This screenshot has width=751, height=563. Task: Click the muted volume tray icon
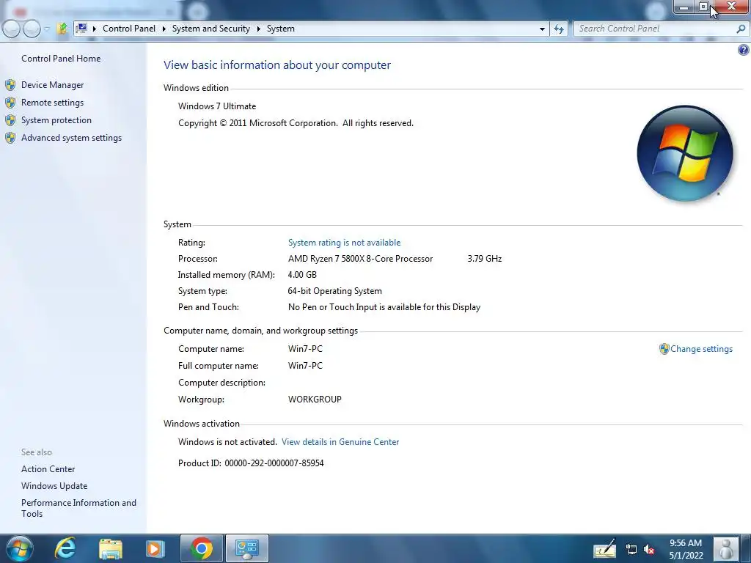650,550
